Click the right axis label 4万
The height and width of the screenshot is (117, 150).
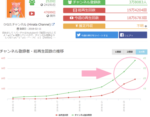144,58
